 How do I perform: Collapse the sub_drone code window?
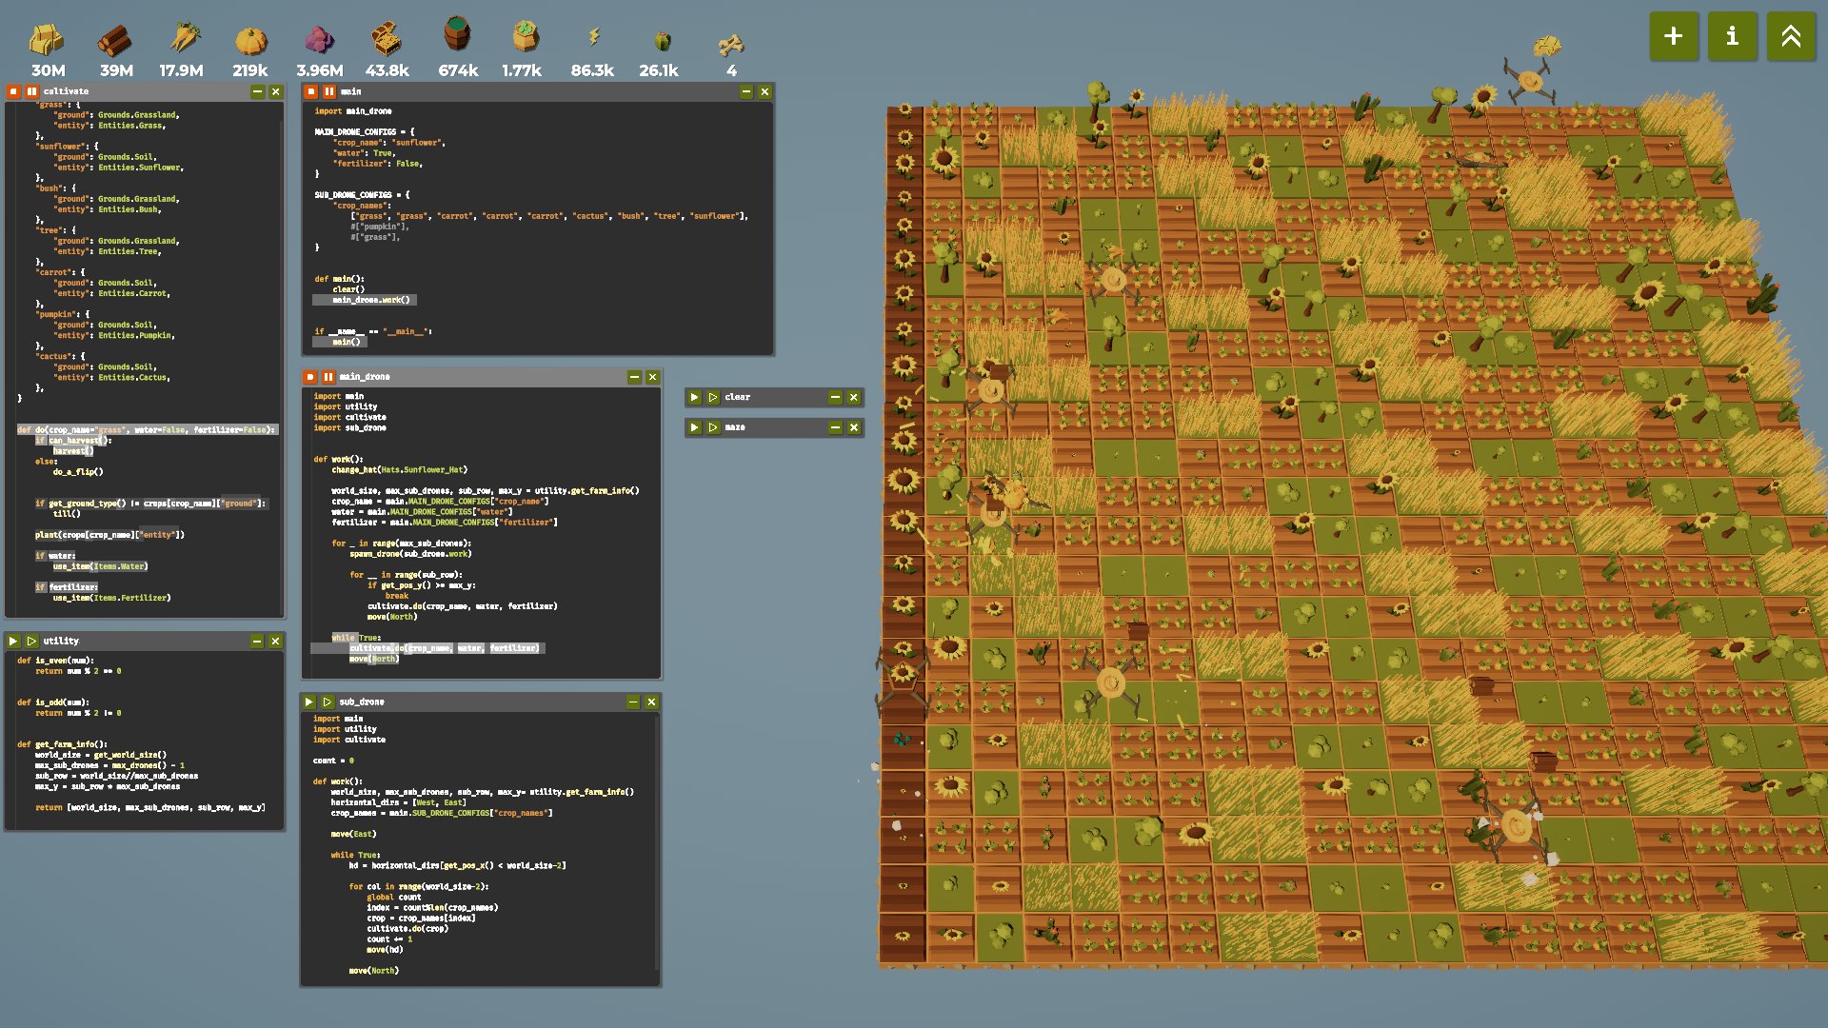pyautogui.click(x=633, y=702)
